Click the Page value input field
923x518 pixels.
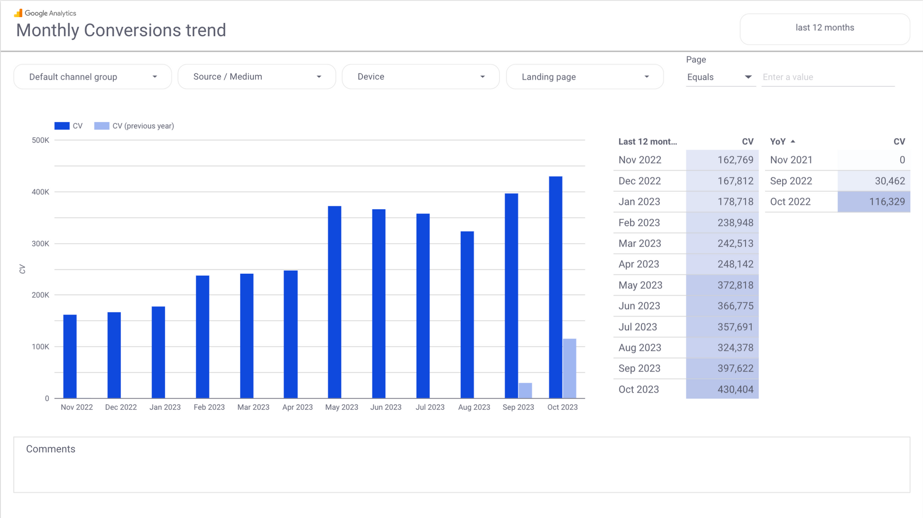[828, 77]
